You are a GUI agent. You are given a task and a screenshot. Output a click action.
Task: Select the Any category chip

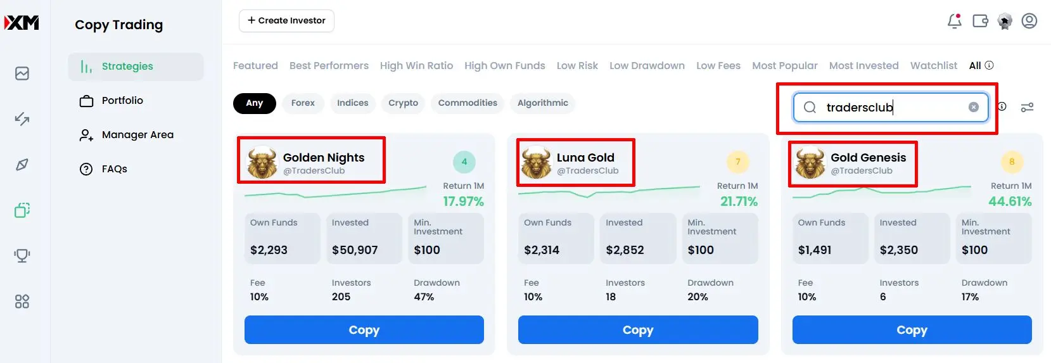click(254, 103)
